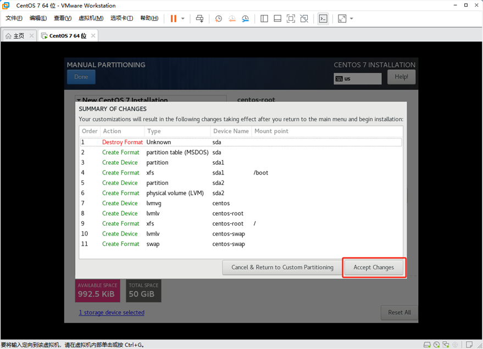Click the keyboard icon next to us layout
This screenshot has width=483, height=349.
coord(339,78)
